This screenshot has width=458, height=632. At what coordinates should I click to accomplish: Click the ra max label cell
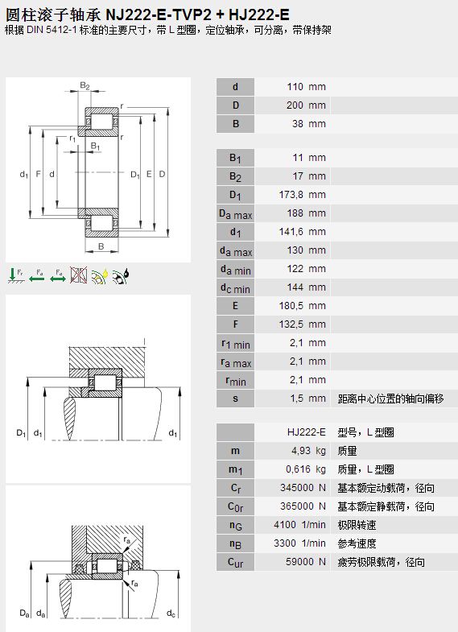click(x=235, y=361)
